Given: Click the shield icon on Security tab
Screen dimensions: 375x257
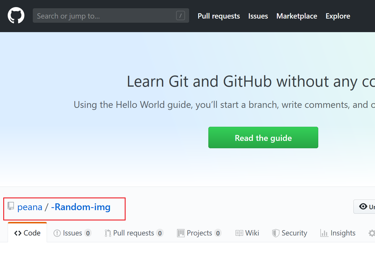Looking at the screenshot, I should pos(276,233).
